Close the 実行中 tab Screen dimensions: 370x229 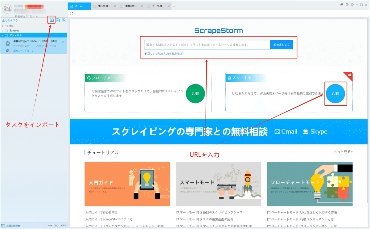[x=115, y=6]
